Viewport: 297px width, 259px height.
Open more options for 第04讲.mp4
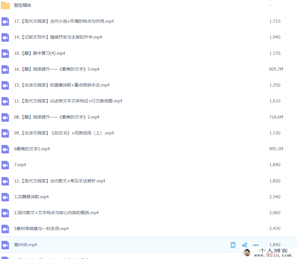(x=256, y=245)
